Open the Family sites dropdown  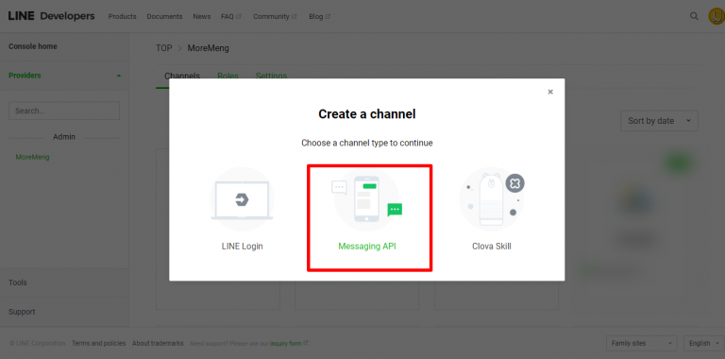coord(641,343)
